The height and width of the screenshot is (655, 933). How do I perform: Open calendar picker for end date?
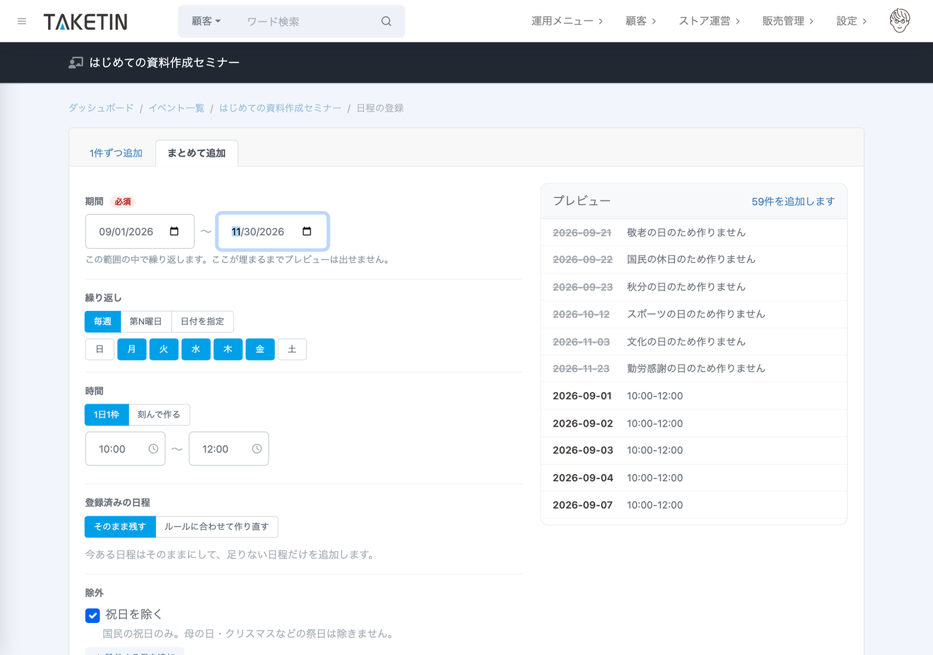pos(307,232)
